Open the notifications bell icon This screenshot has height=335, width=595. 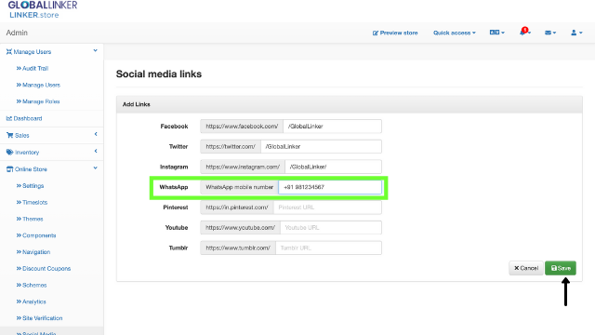point(524,33)
